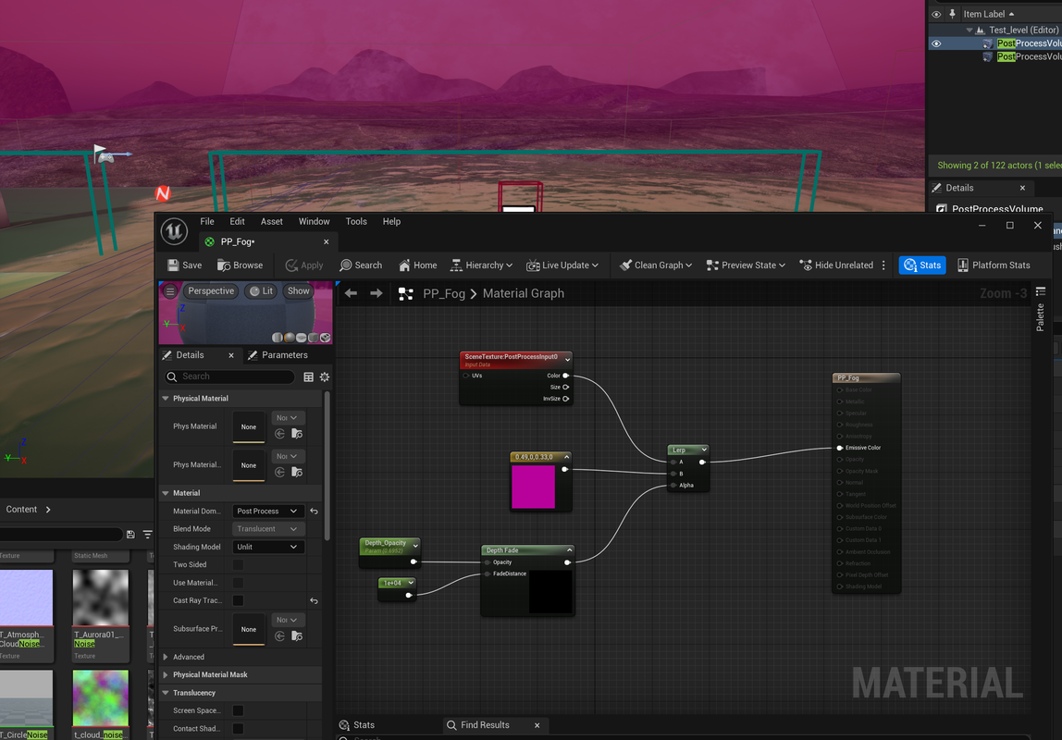Screen dimensions: 1062x740
Task: Toggle the Stats button in toolbar
Action: point(921,265)
